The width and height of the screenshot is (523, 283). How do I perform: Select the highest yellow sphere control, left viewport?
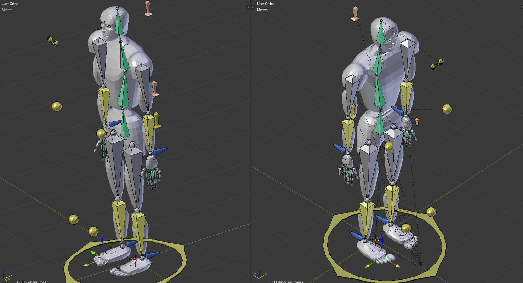57,106
